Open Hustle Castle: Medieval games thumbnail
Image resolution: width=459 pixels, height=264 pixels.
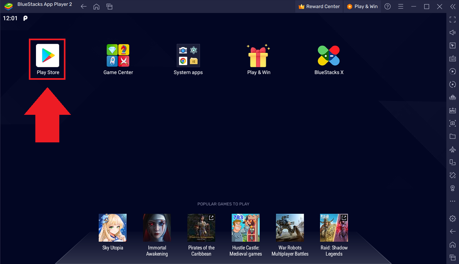[246, 228]
